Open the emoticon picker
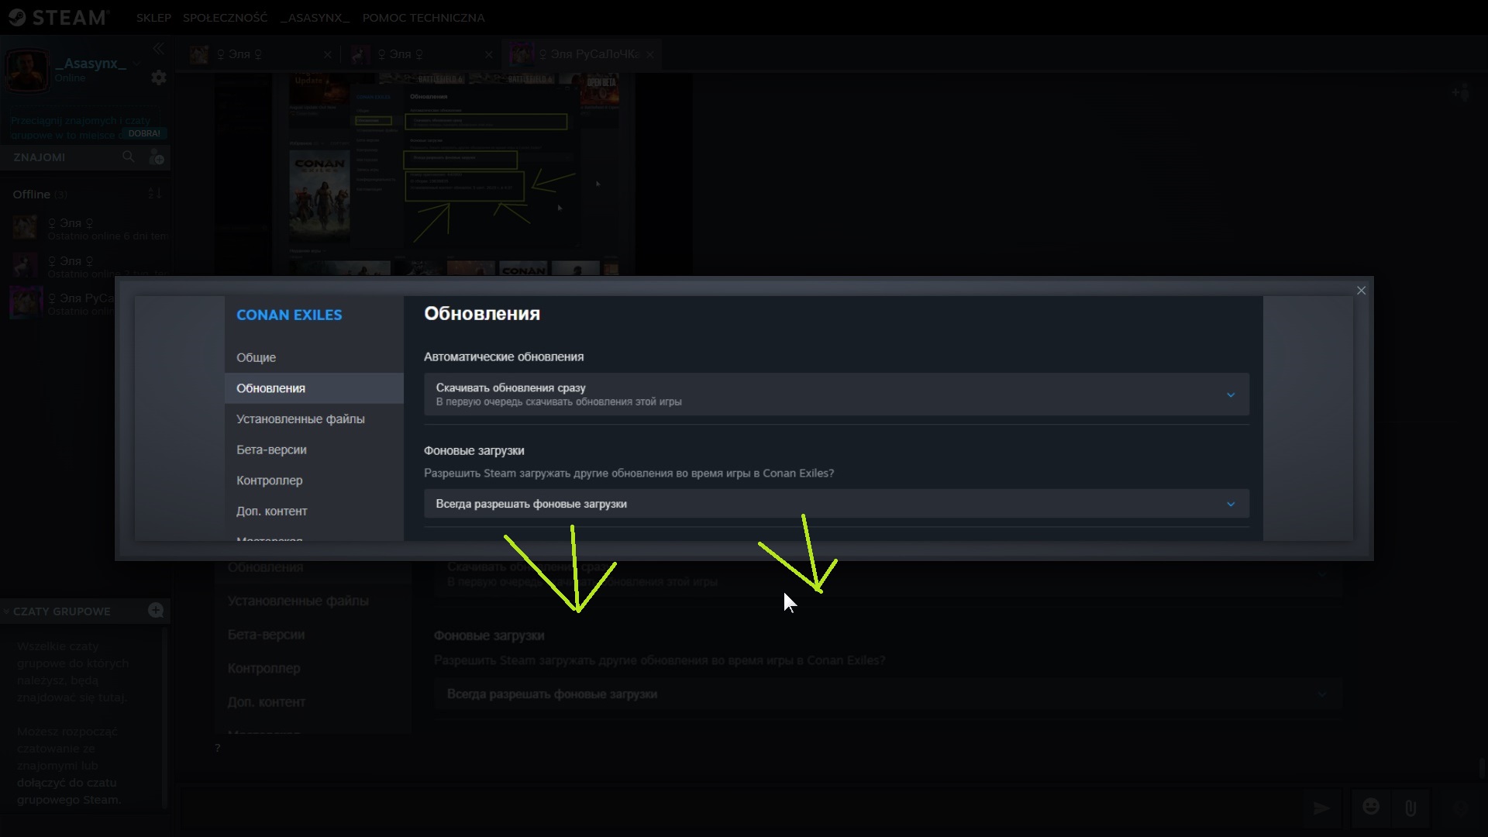The width and height of the screenshot is (1488, 837). click(1370, 808)
